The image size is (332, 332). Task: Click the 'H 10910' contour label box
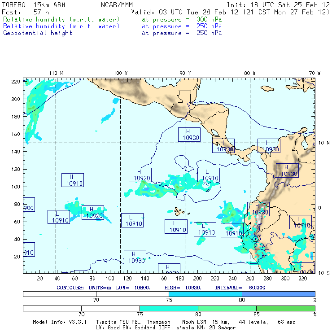click(x=73, y=180)
